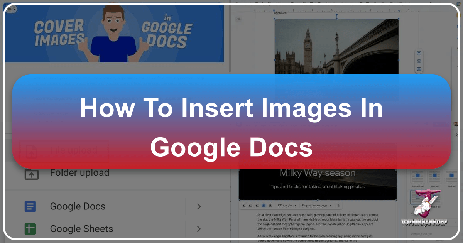This screenshot has width=463, height=243.
Task: Select the "Break text" icon on image toolbar
Action: 257,205
